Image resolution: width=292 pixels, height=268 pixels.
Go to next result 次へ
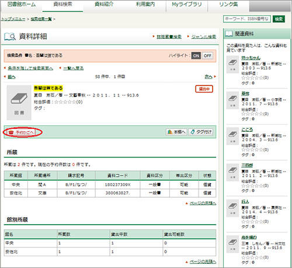[x=208, y=77]
